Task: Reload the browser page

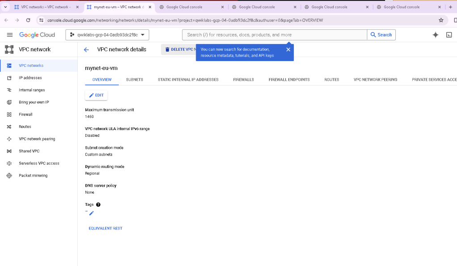Action: click(x=28, y=20)
